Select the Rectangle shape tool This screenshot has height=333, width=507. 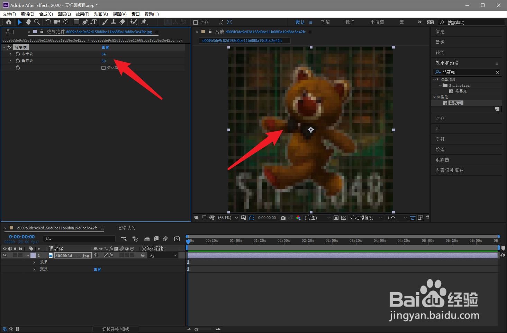coord(76,22)
